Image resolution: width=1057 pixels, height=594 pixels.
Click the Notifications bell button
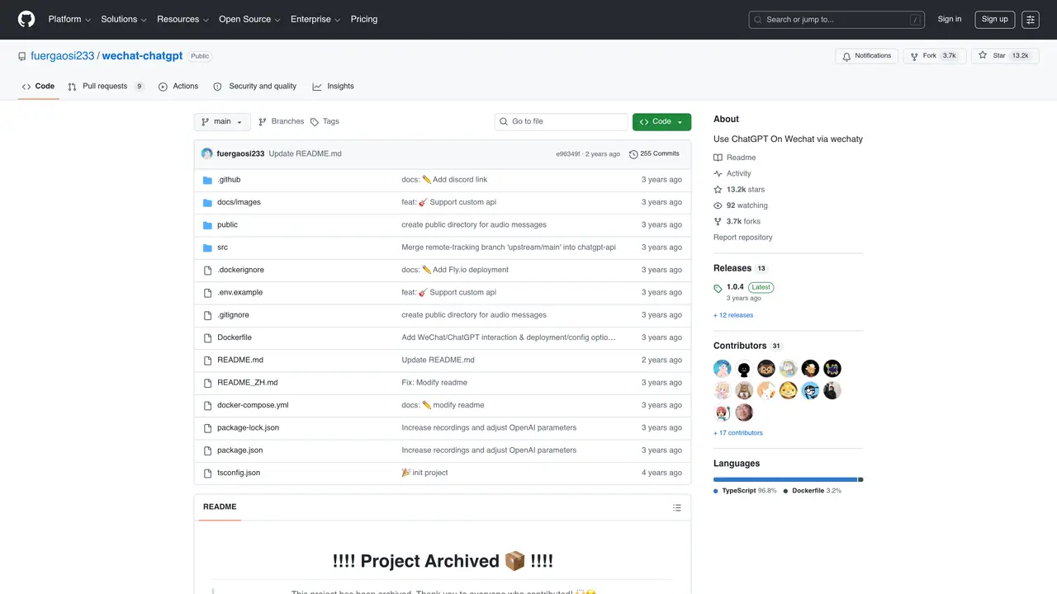(x=866, y=56)
